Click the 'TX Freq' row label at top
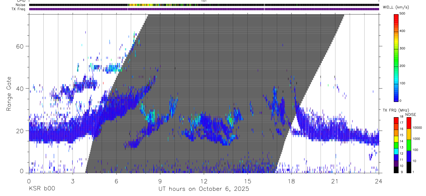The height and width of the screenshot is (196, 426). coord(19,9)
